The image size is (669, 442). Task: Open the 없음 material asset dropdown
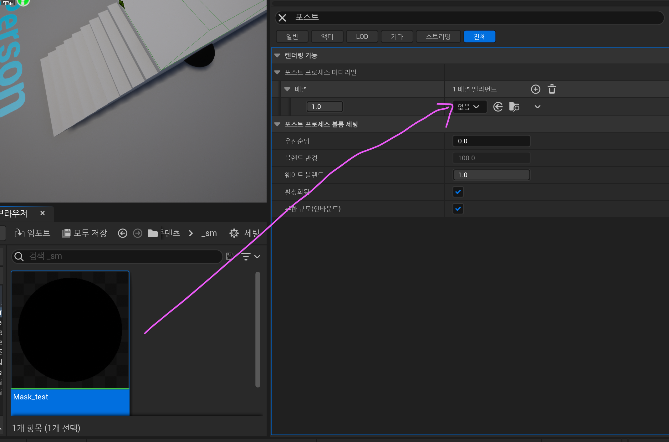tap(469, 107)
